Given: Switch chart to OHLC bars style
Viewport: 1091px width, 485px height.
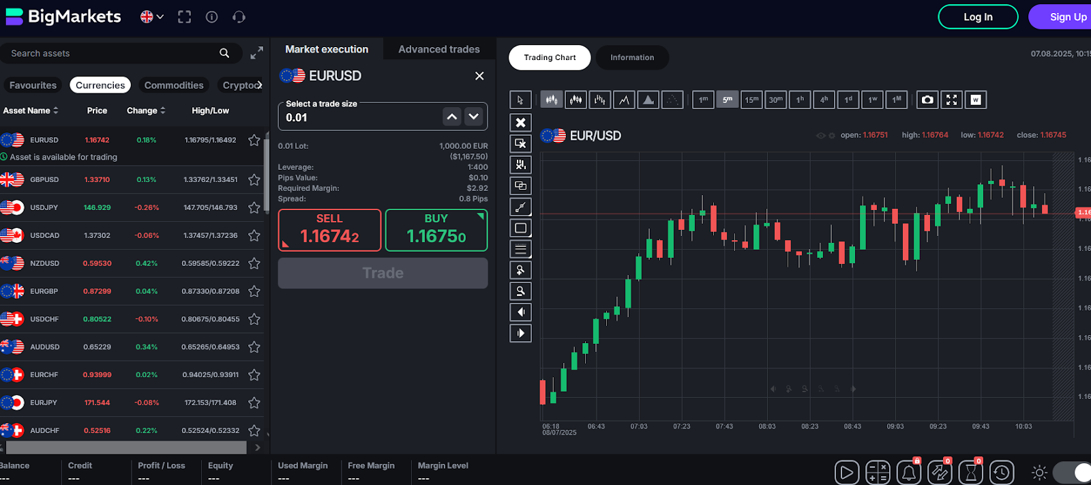Looking at the screenshot, I should (600, 100).
